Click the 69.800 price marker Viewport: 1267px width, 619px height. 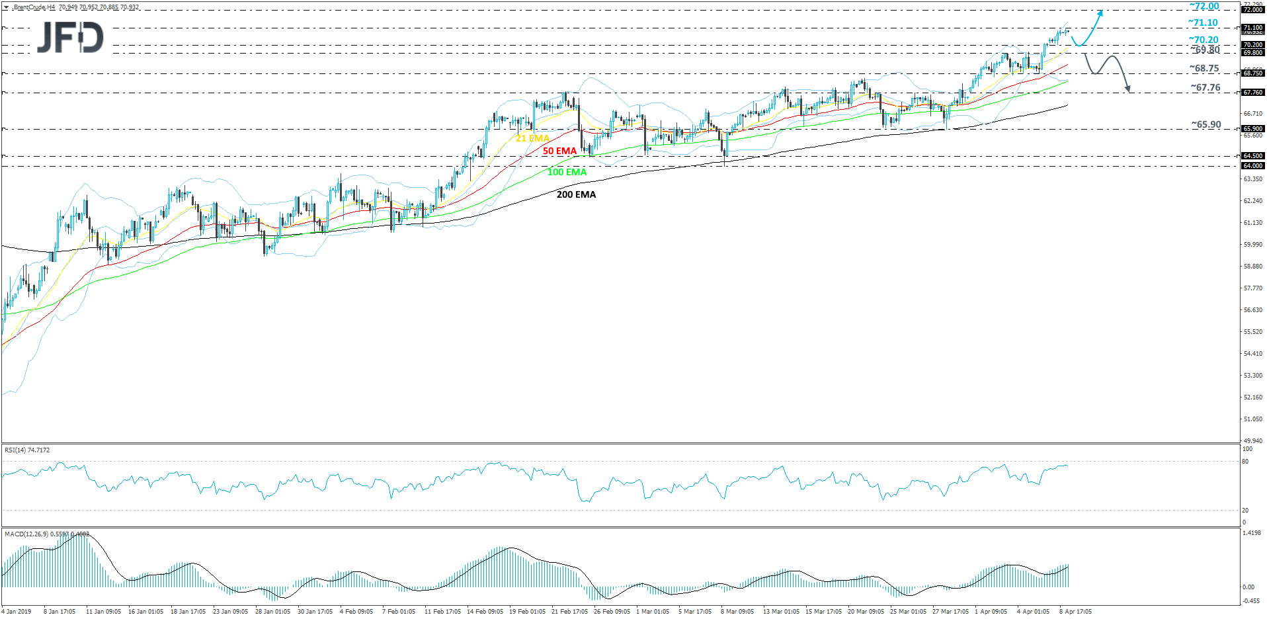[x=1252, y=52]
